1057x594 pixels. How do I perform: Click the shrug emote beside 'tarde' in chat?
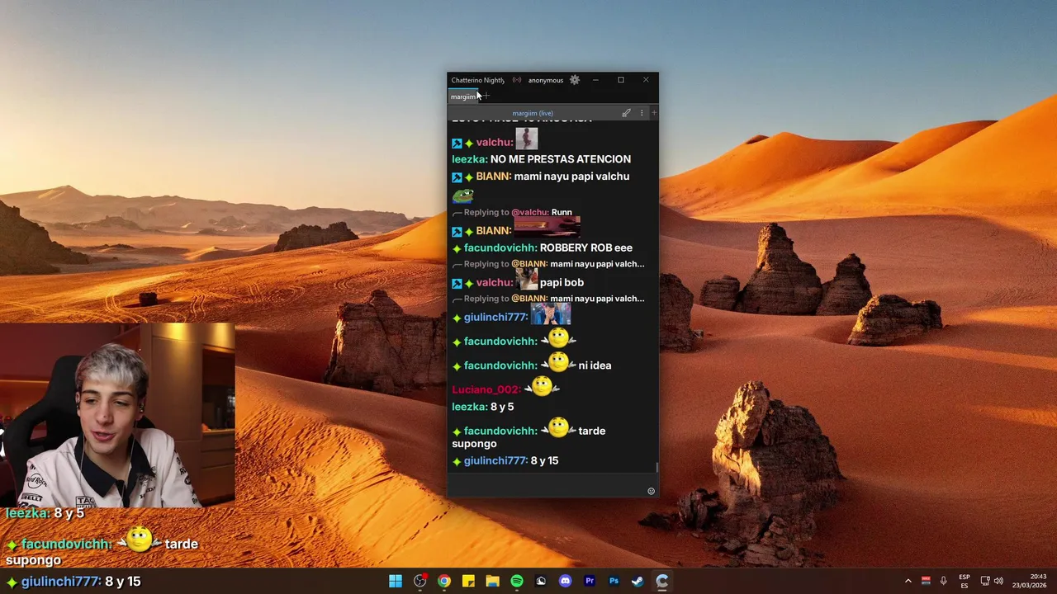pos(558,428)
